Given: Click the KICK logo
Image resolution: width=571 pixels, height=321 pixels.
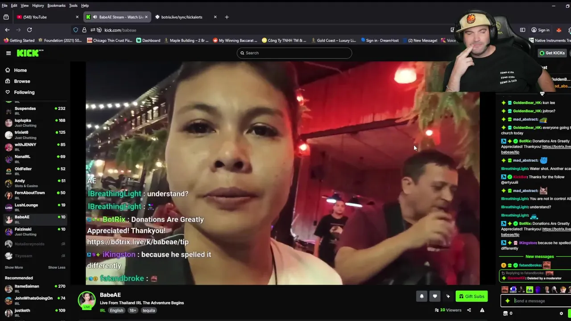Looking at the screenshot, I should click(30, 53).
